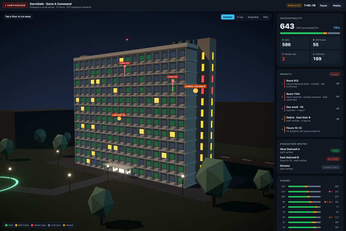The height and width of the screenshot is (231, 346).
Task: Click the orange Hazard legend entry
Action: pos(68,225)
